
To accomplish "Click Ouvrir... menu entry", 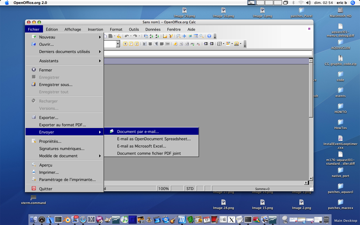I will [64, 44].
